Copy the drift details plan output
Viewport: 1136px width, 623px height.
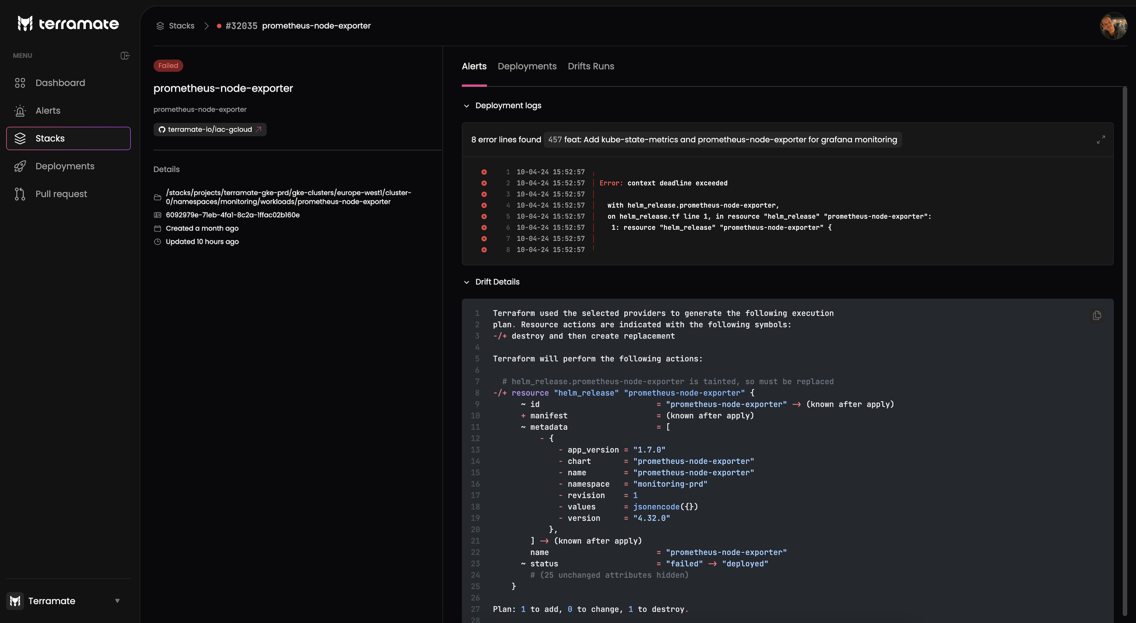click(1097, 315)
